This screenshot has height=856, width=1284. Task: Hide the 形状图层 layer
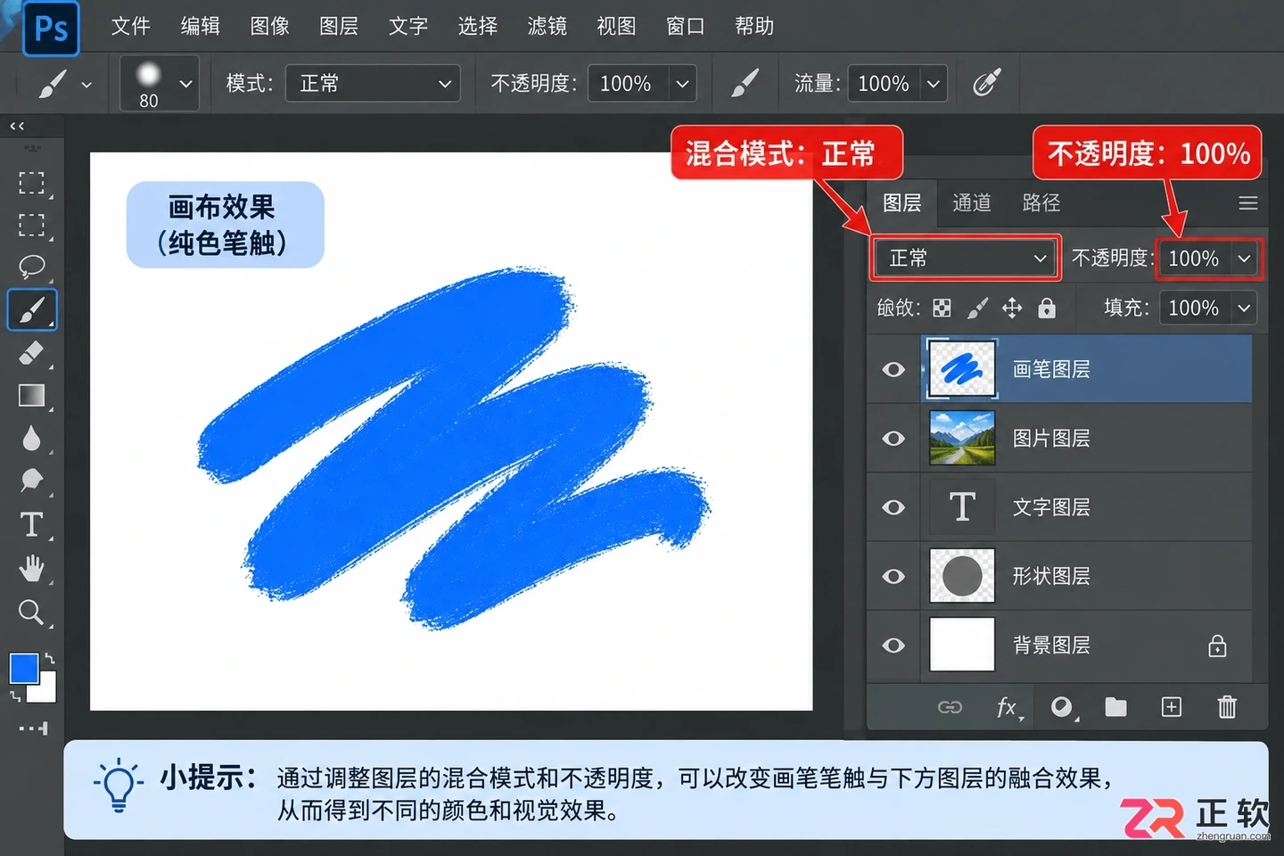coord(893,576)
